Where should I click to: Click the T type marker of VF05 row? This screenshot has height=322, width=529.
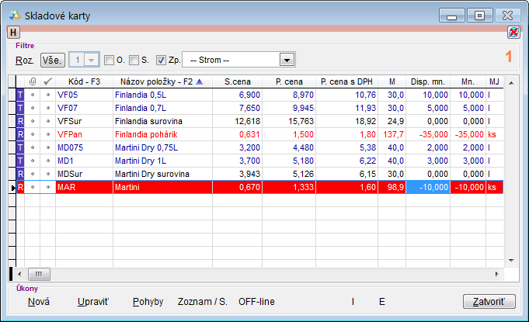coord(20,94)
